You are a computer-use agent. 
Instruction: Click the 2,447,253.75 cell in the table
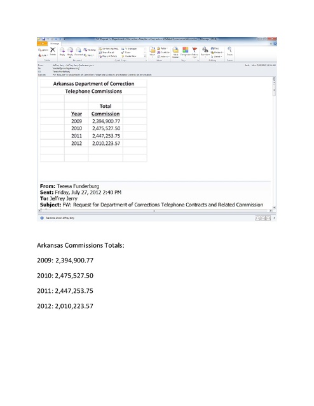106,136
